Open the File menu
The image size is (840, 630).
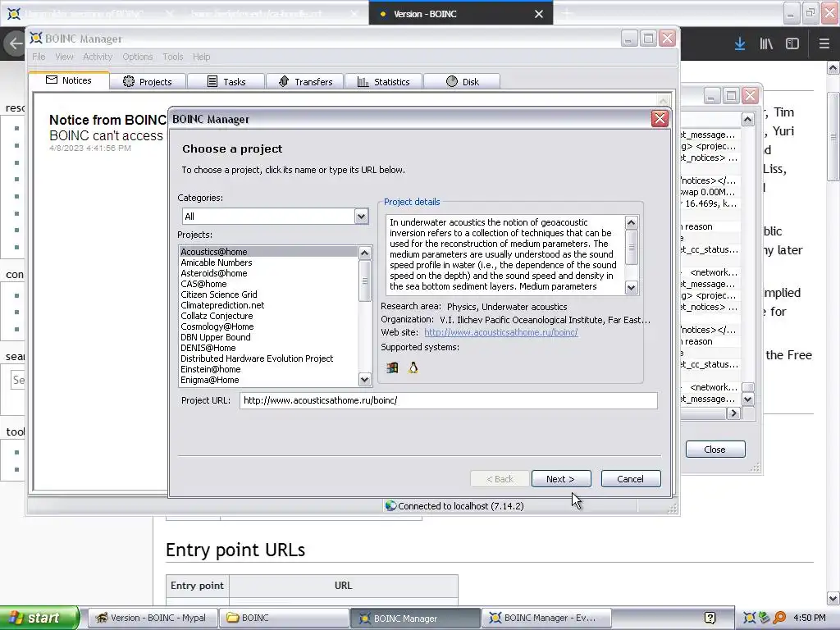[39, 57]
